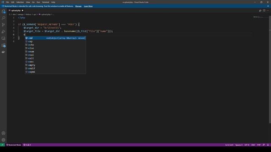Image resolution: width=271 pixels, height=152 pixels.
Task: Click the Manage link in banner
Action: (78, 6)
